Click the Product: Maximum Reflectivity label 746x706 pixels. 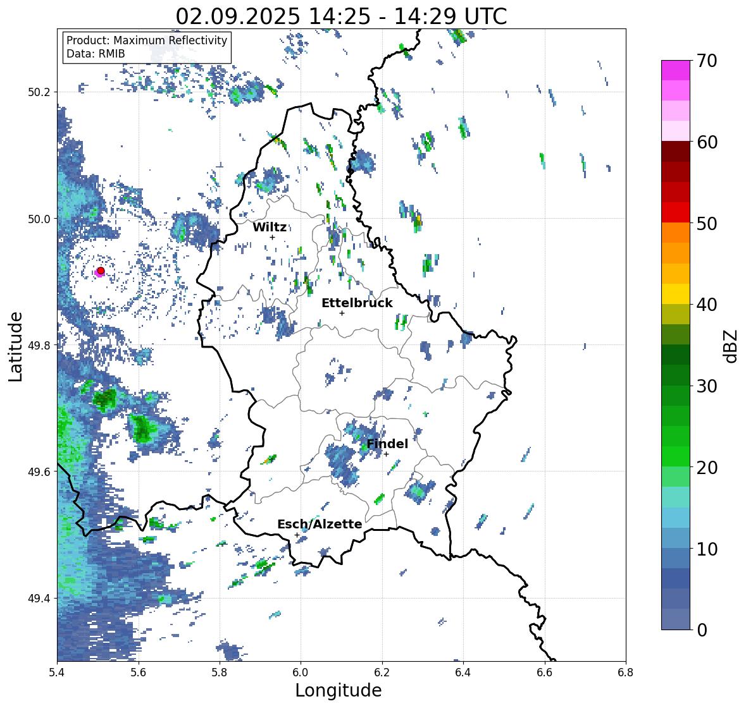(147, 40)
